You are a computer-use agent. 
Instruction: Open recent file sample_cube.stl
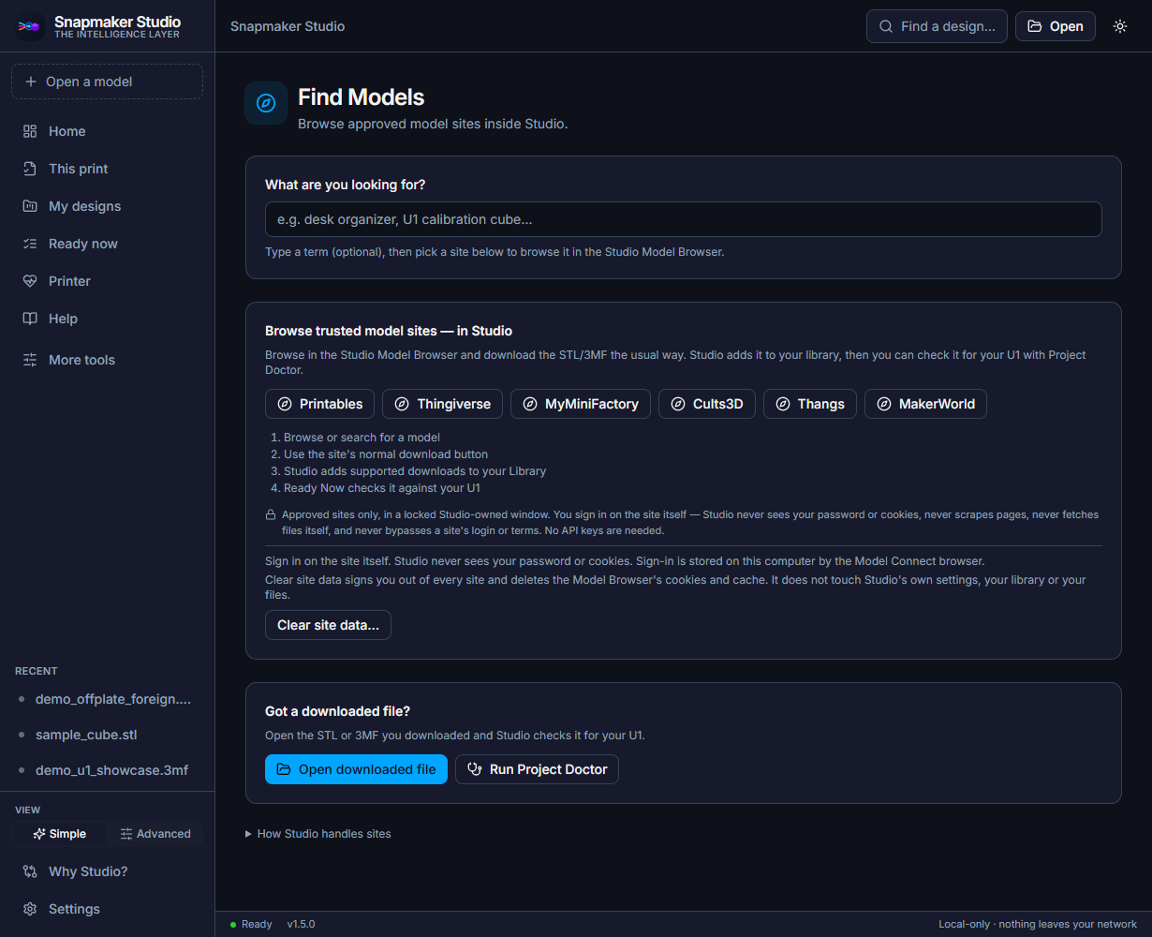pyautogui.click(x=107, y=735)
